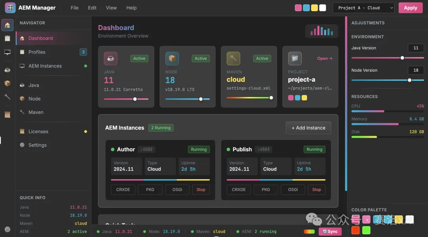Open the File menu

(x=75, y=8)
